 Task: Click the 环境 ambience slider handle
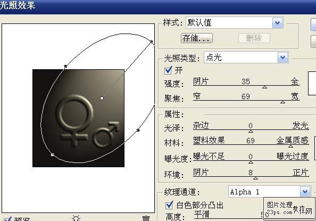pyautogui.click(x=255, y=178)
